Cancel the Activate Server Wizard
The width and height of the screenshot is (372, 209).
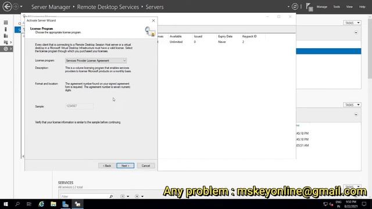click(146, 165)
